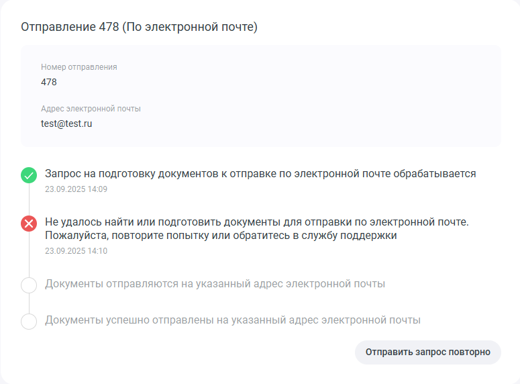Click the timestamp 23.09.2025 14:09
Viewport: 520px width, 384px height.
pos(76,189)
